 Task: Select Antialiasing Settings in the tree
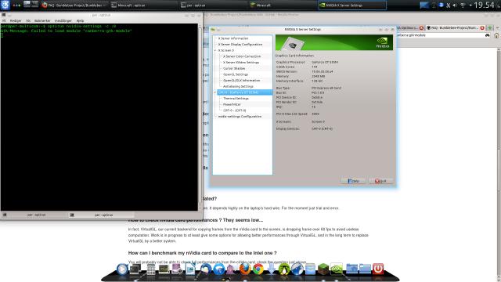coord(238,87)
